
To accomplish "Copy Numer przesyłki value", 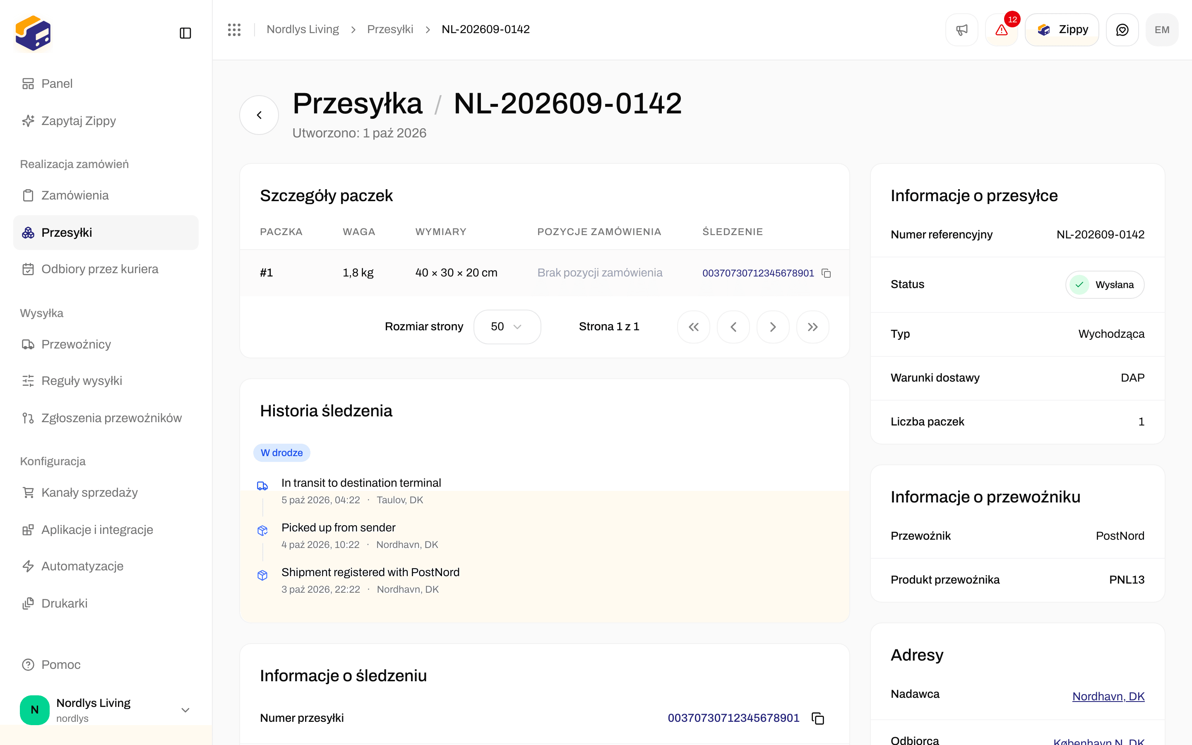I will pos(818,719).
